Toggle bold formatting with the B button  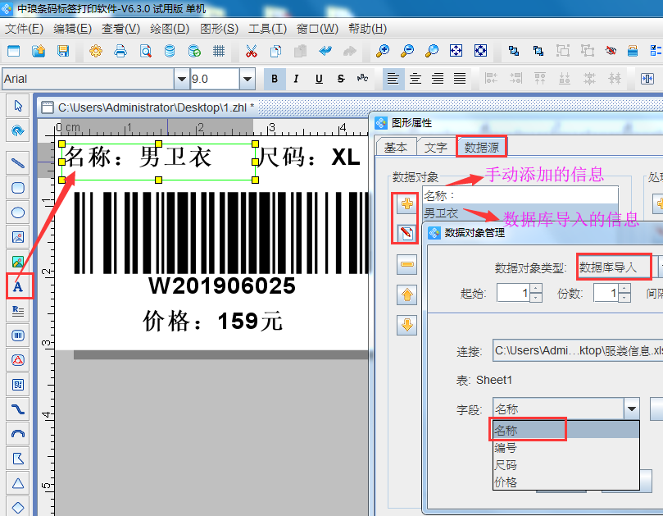pos(275,79)
